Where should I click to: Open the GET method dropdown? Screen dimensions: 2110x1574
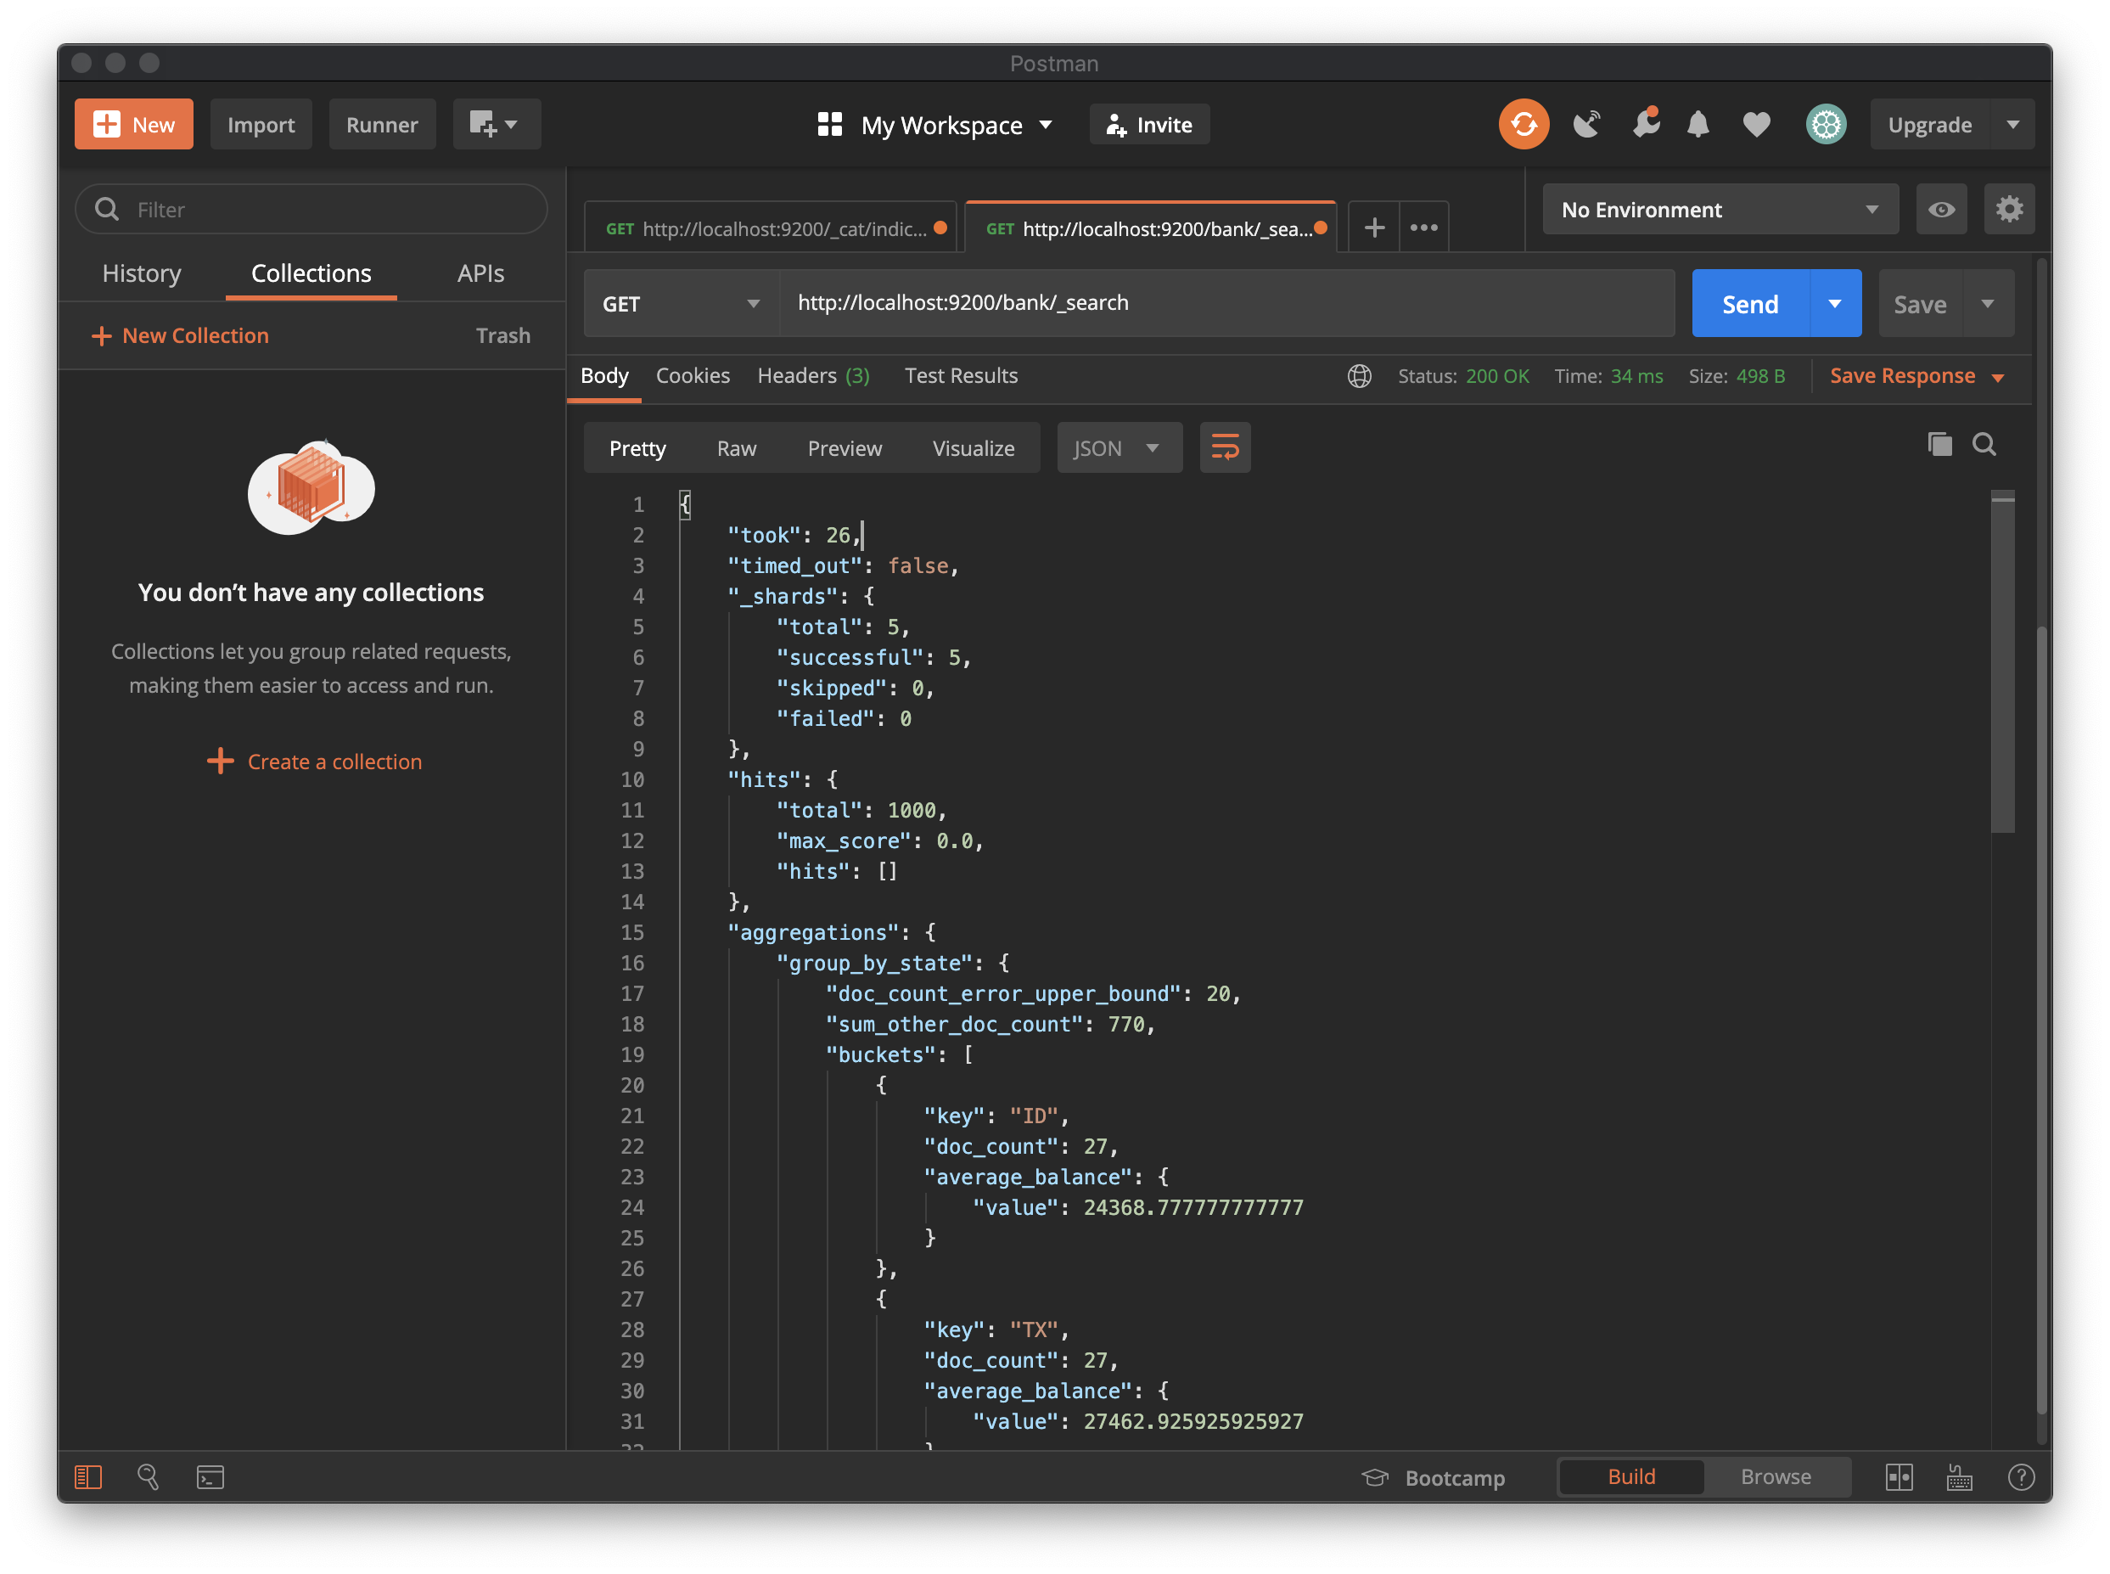[681, 304]
